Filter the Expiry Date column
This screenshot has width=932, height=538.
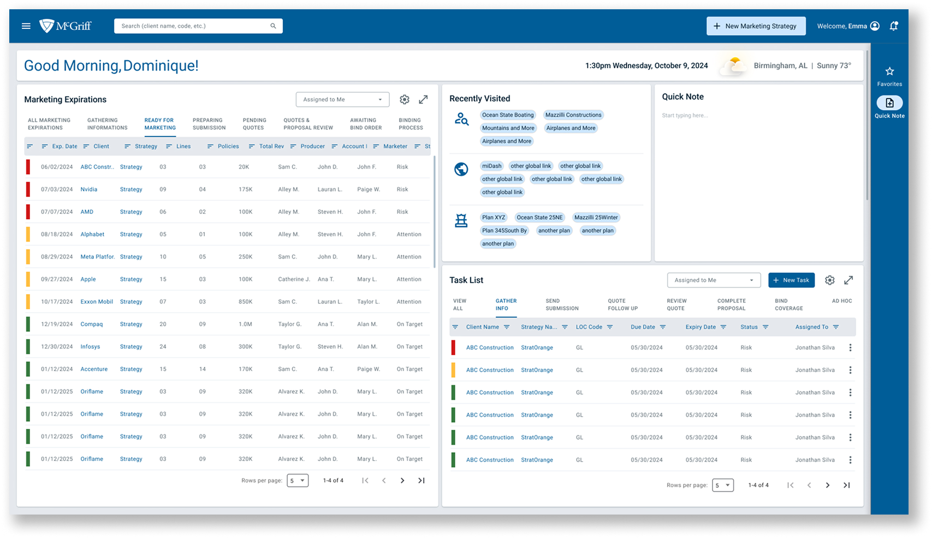point(723,327)
